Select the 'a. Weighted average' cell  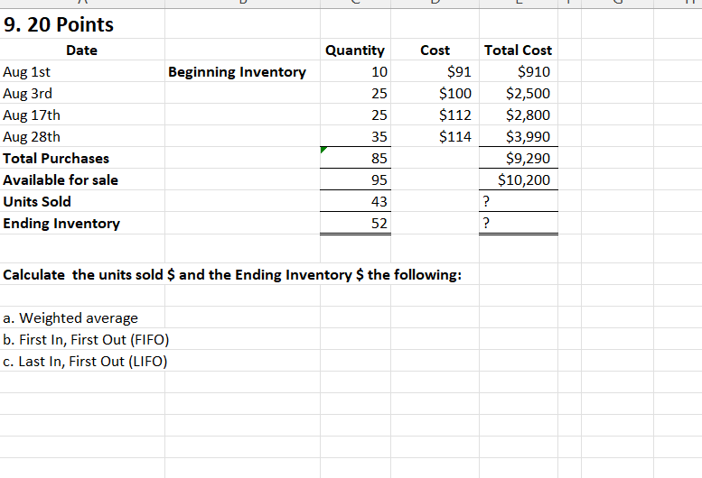(x=82, y=317)
